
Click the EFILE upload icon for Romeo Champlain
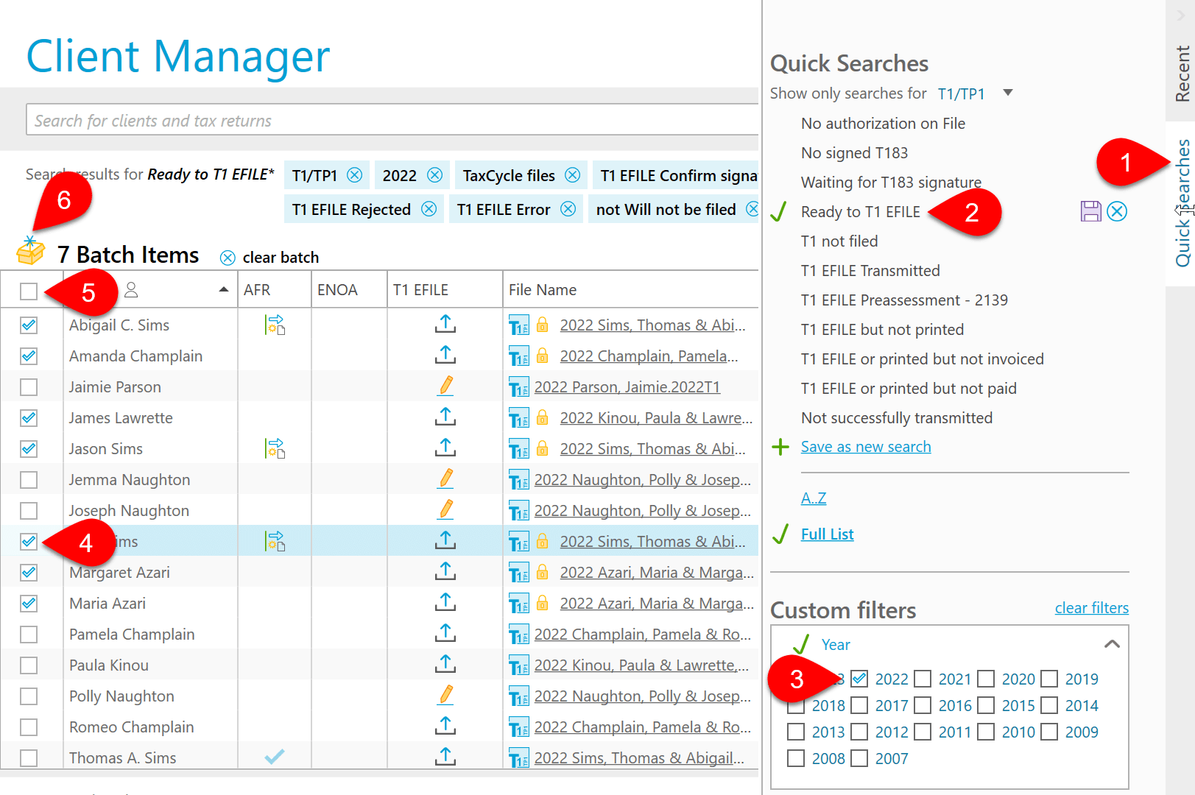[x=445, y=726]
